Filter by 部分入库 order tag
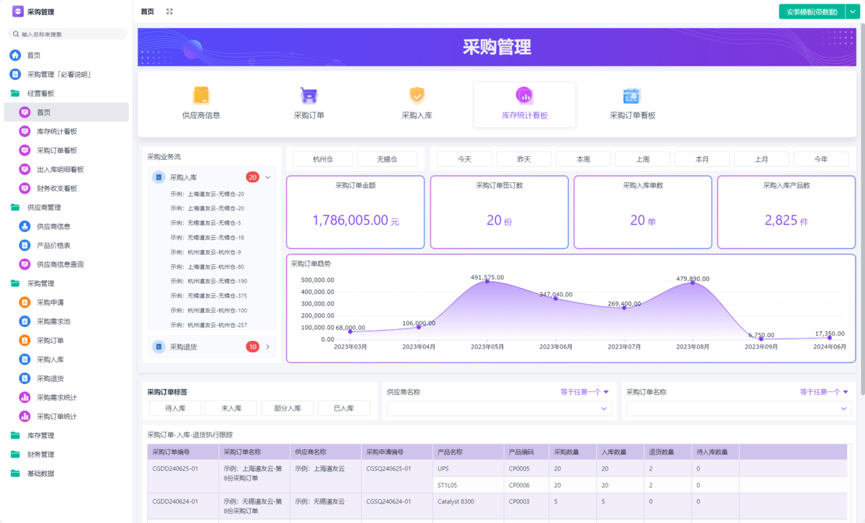Screen dimensions: 865x523 coord(288,408)
